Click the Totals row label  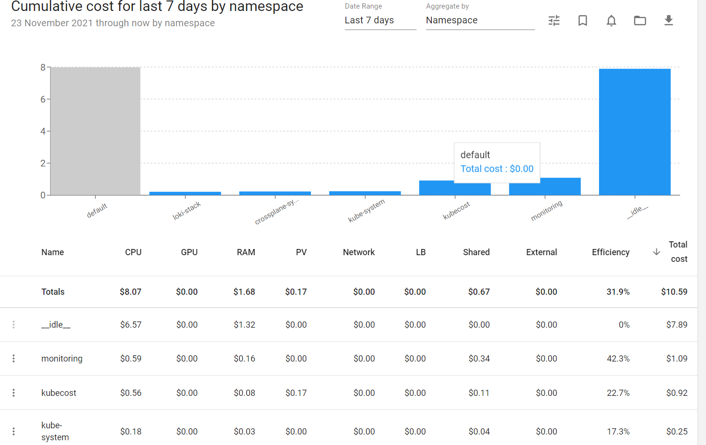[53, 292]
